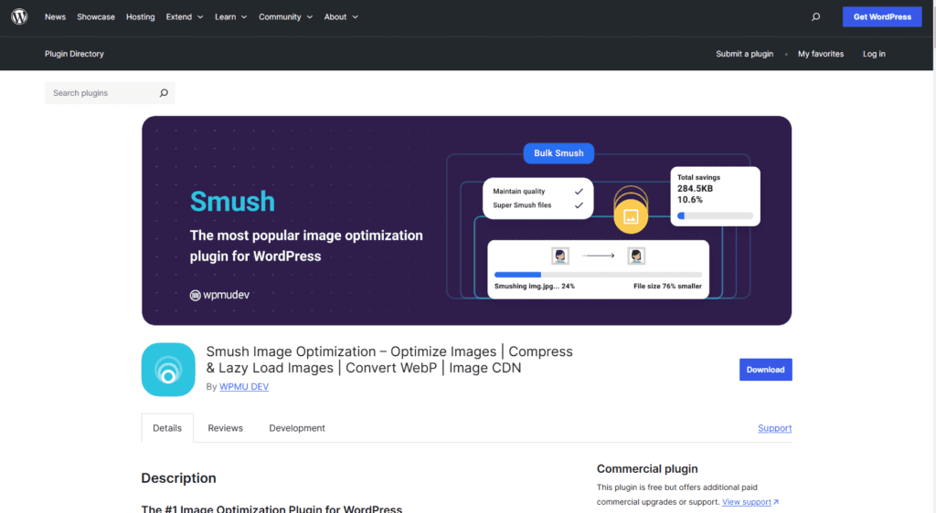Go to Plugin Directory

click(x=74, y=54)
